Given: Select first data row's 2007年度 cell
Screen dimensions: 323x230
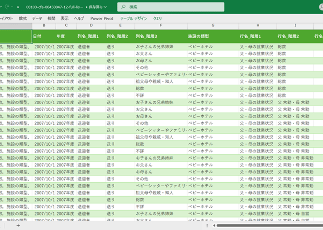Looking at the screenshot, I should tap(66, 47).
